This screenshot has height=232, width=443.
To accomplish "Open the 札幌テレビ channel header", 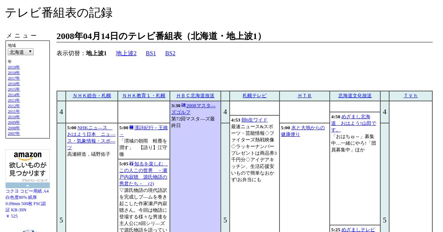I will tap(254, 96).
